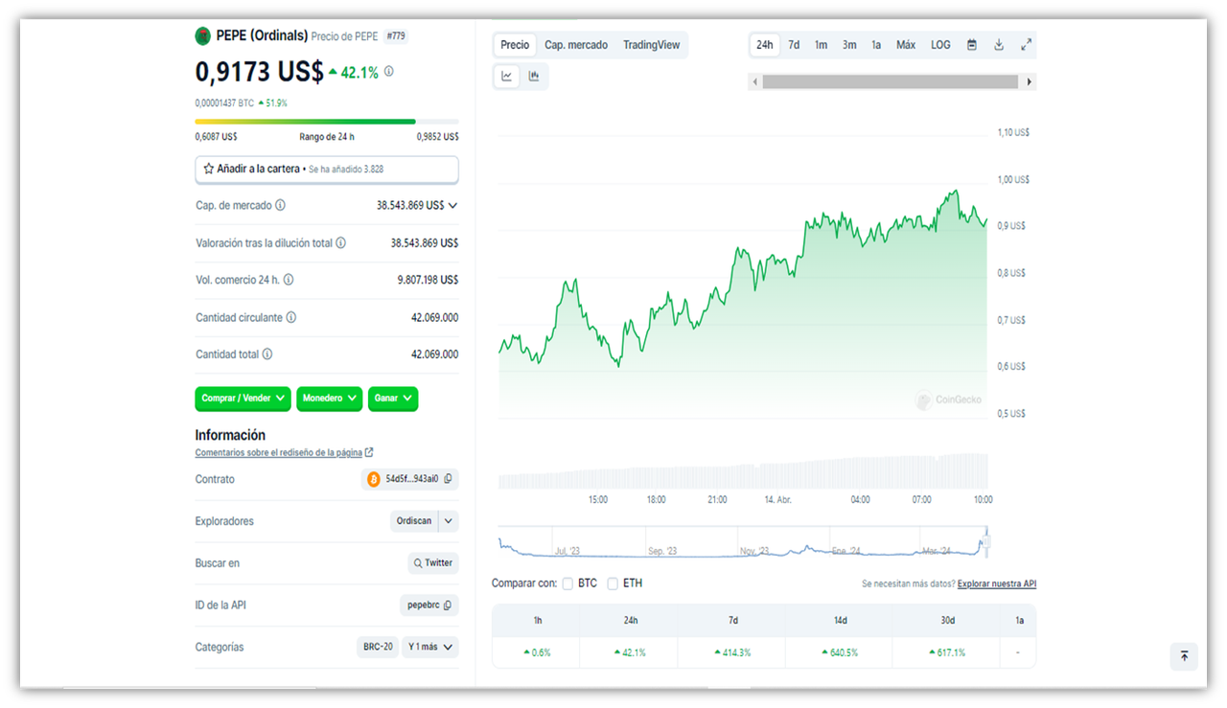Check the BTC compare checkbox
The image size is (1227, 708).
pos(567,583)
